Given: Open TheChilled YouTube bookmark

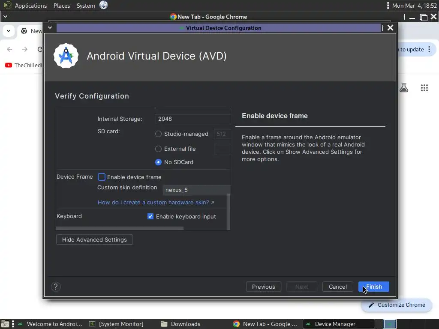Looking at the screenshot, I should tap(24, 65).
